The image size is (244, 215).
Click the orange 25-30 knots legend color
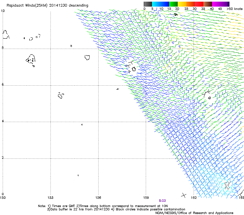pos(191,4)
